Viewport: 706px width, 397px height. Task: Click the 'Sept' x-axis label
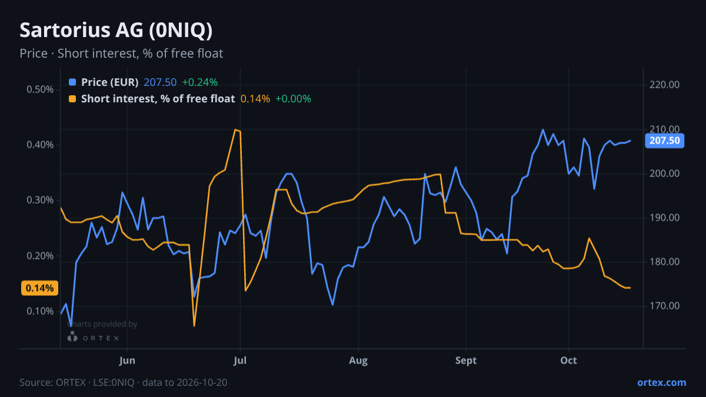466,361
